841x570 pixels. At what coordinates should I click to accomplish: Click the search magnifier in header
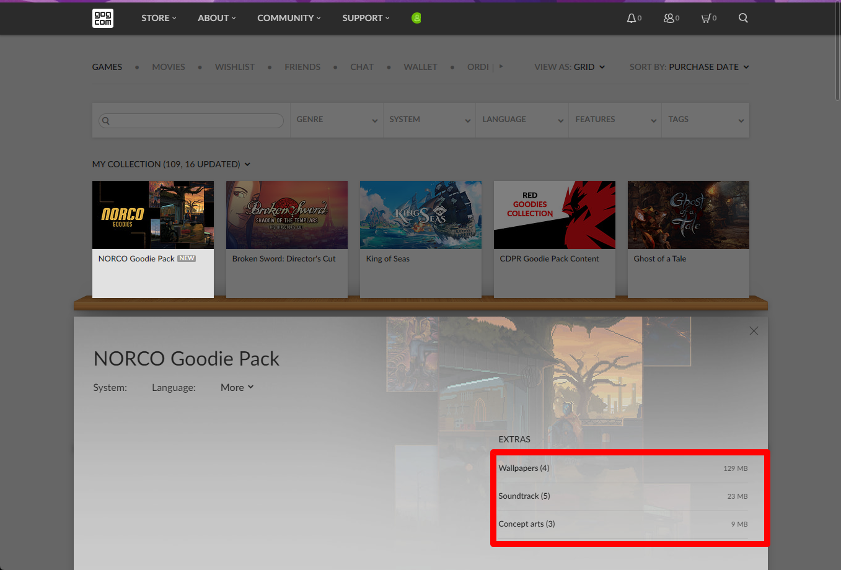[743, 18]
